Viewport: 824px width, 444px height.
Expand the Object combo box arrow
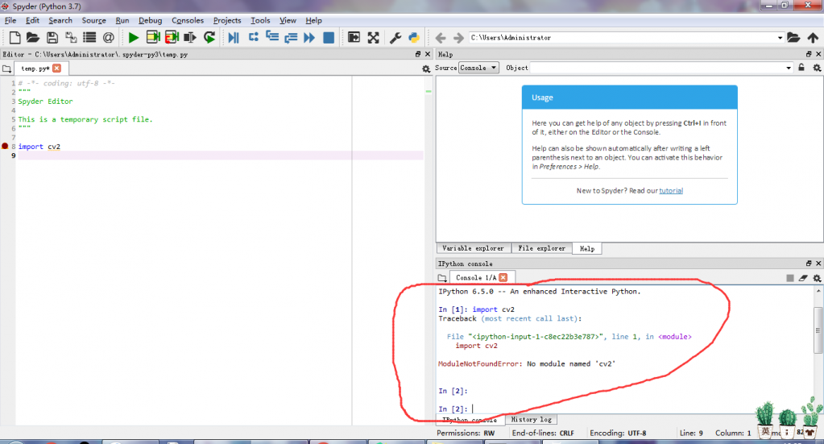788,68
